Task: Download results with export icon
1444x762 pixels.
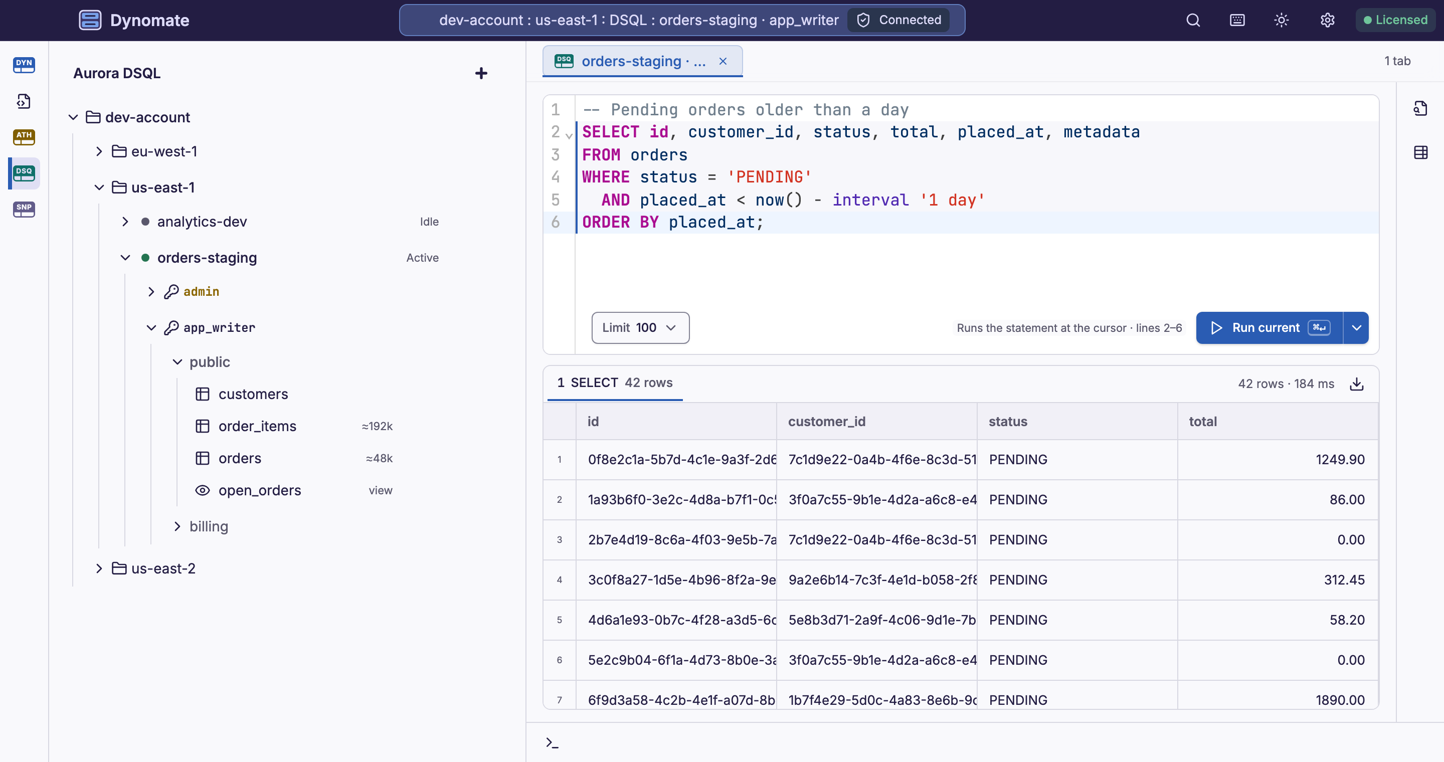Action: pyautogui.click(x=1357, y=384)
